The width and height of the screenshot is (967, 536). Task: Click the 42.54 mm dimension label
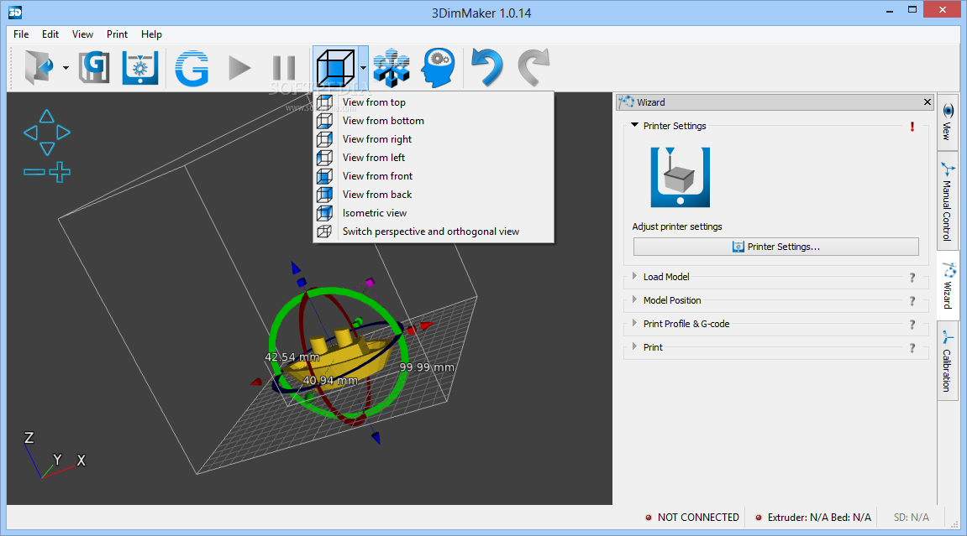click(292, 357)
